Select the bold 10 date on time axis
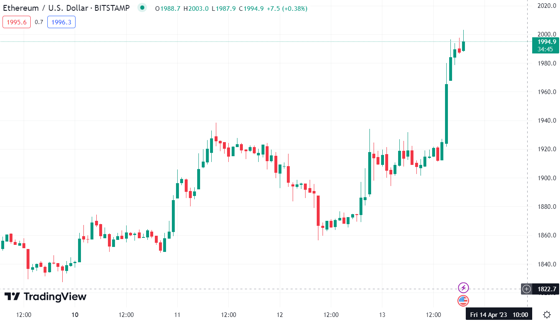Viewport: 560px width, 324px height. (x=75, y=314)
